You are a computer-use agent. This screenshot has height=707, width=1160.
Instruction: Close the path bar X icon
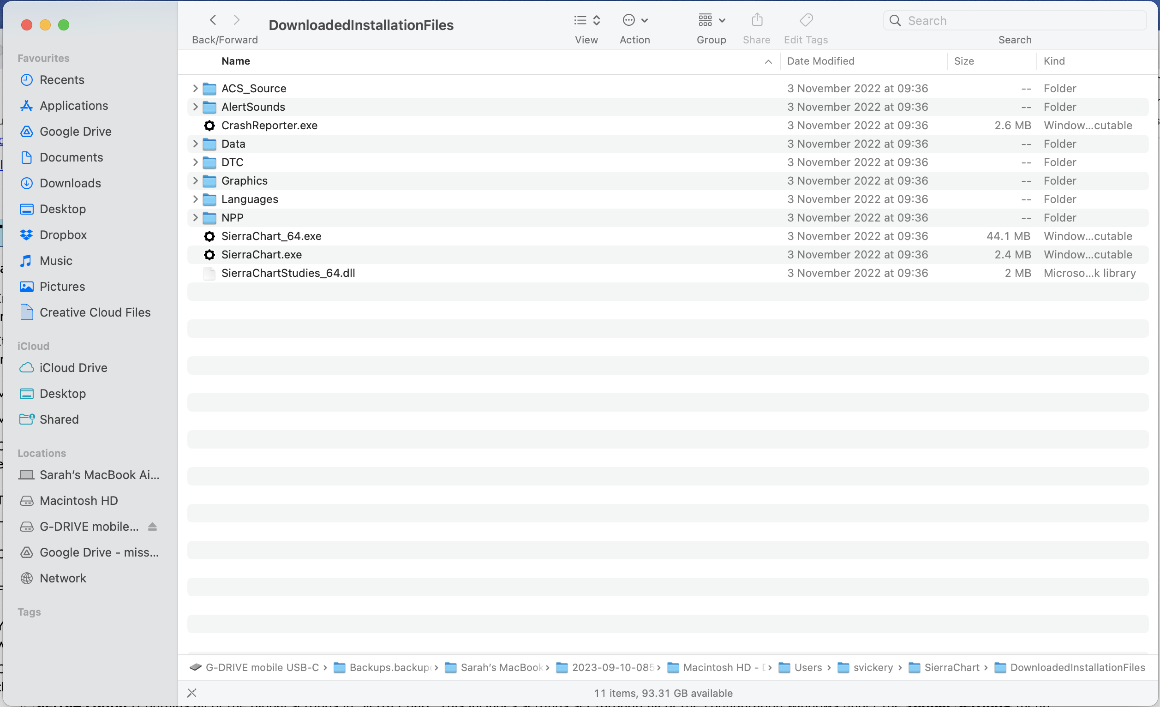tap(191, 693)
